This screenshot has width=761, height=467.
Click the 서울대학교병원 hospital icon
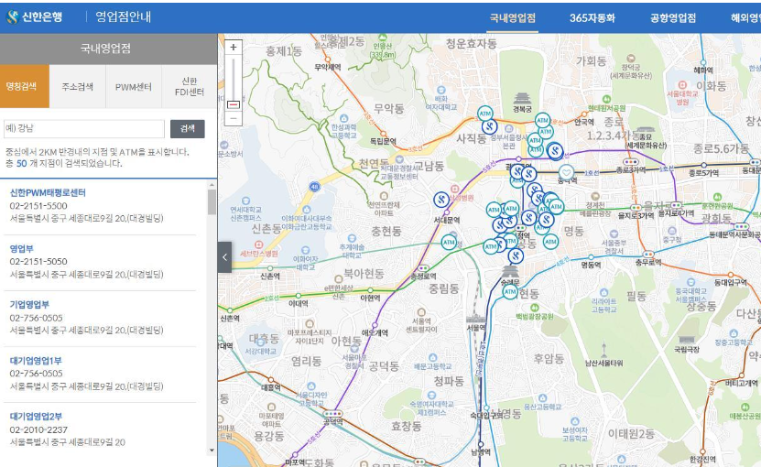tap(682, 84)
